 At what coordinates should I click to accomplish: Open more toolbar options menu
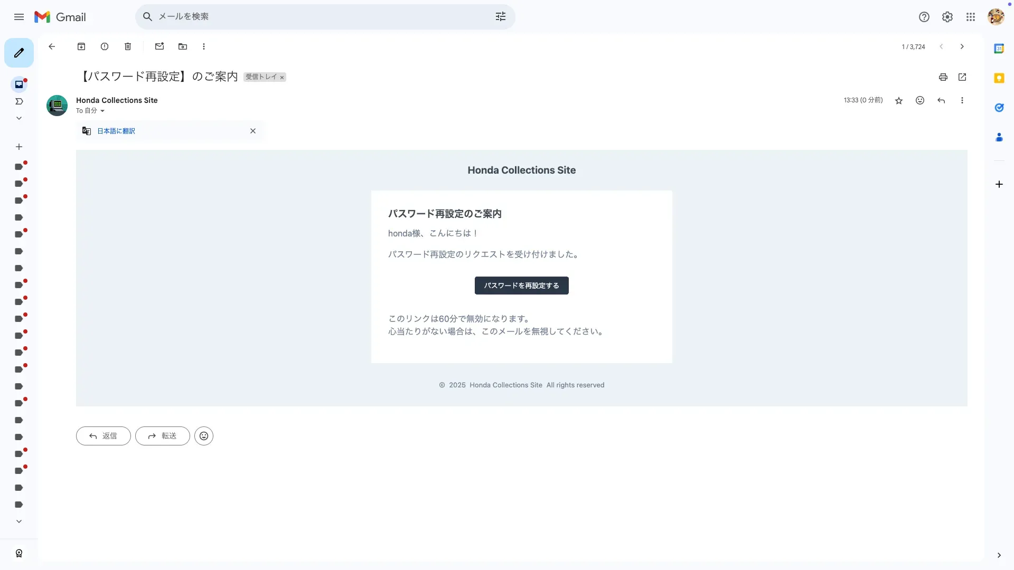(x=204, y=46)
